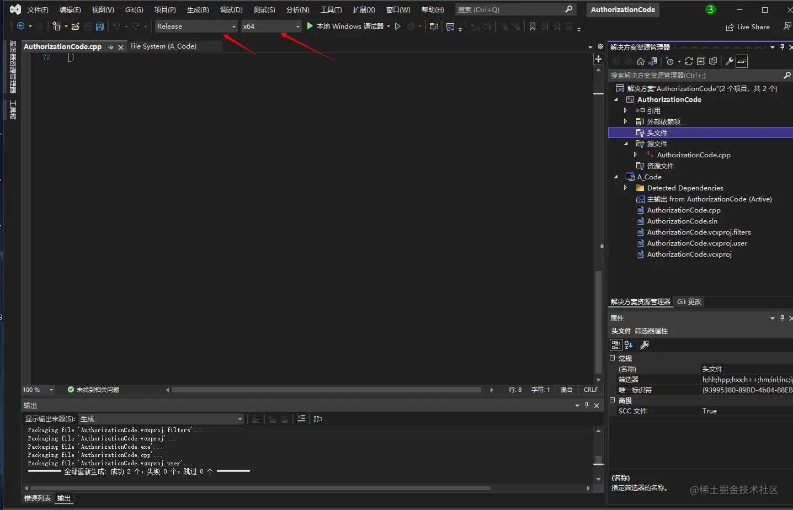Expand the 引用 node
Screen dimensions: 793x510
point(625,110)
